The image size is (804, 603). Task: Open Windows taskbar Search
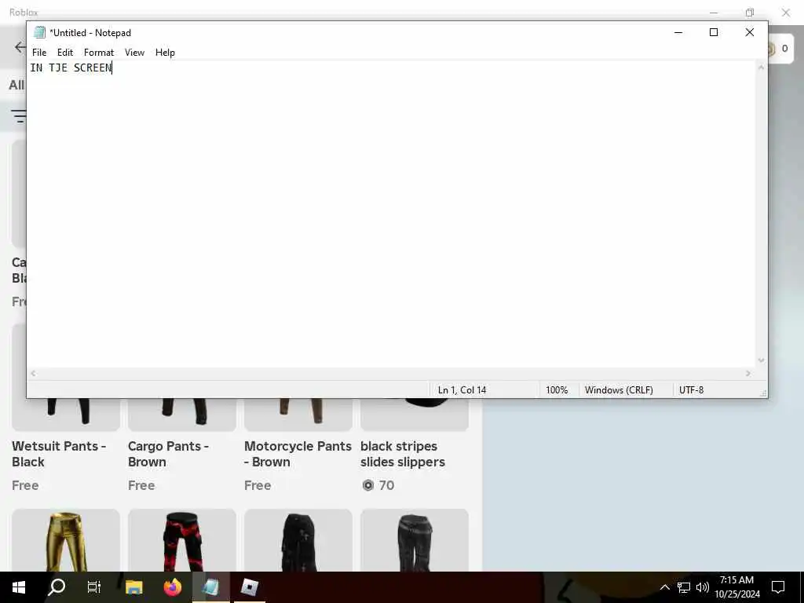(x=57, y=587)
